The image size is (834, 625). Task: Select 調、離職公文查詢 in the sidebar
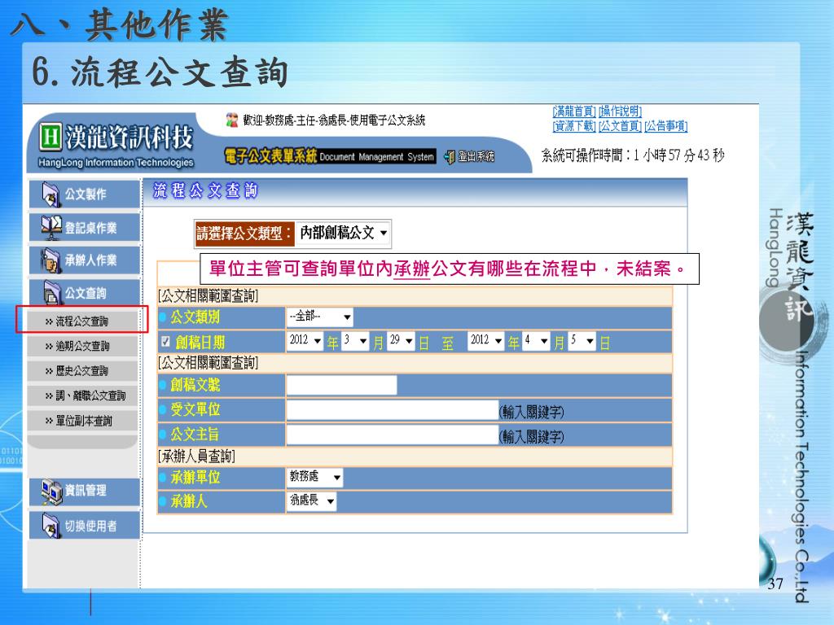click(82, 396)
